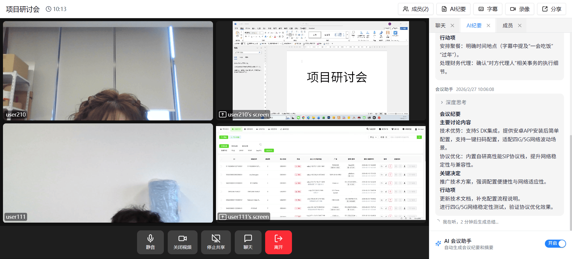This screenshot has width=572, height=259.
Task: Open 字幕 subtitles option
Action: (488, 9)
